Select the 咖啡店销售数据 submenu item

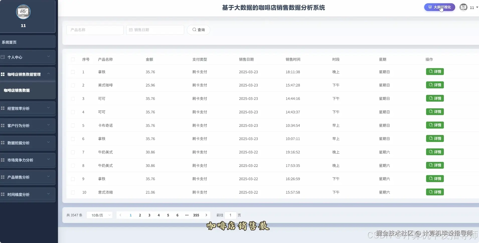17,90
